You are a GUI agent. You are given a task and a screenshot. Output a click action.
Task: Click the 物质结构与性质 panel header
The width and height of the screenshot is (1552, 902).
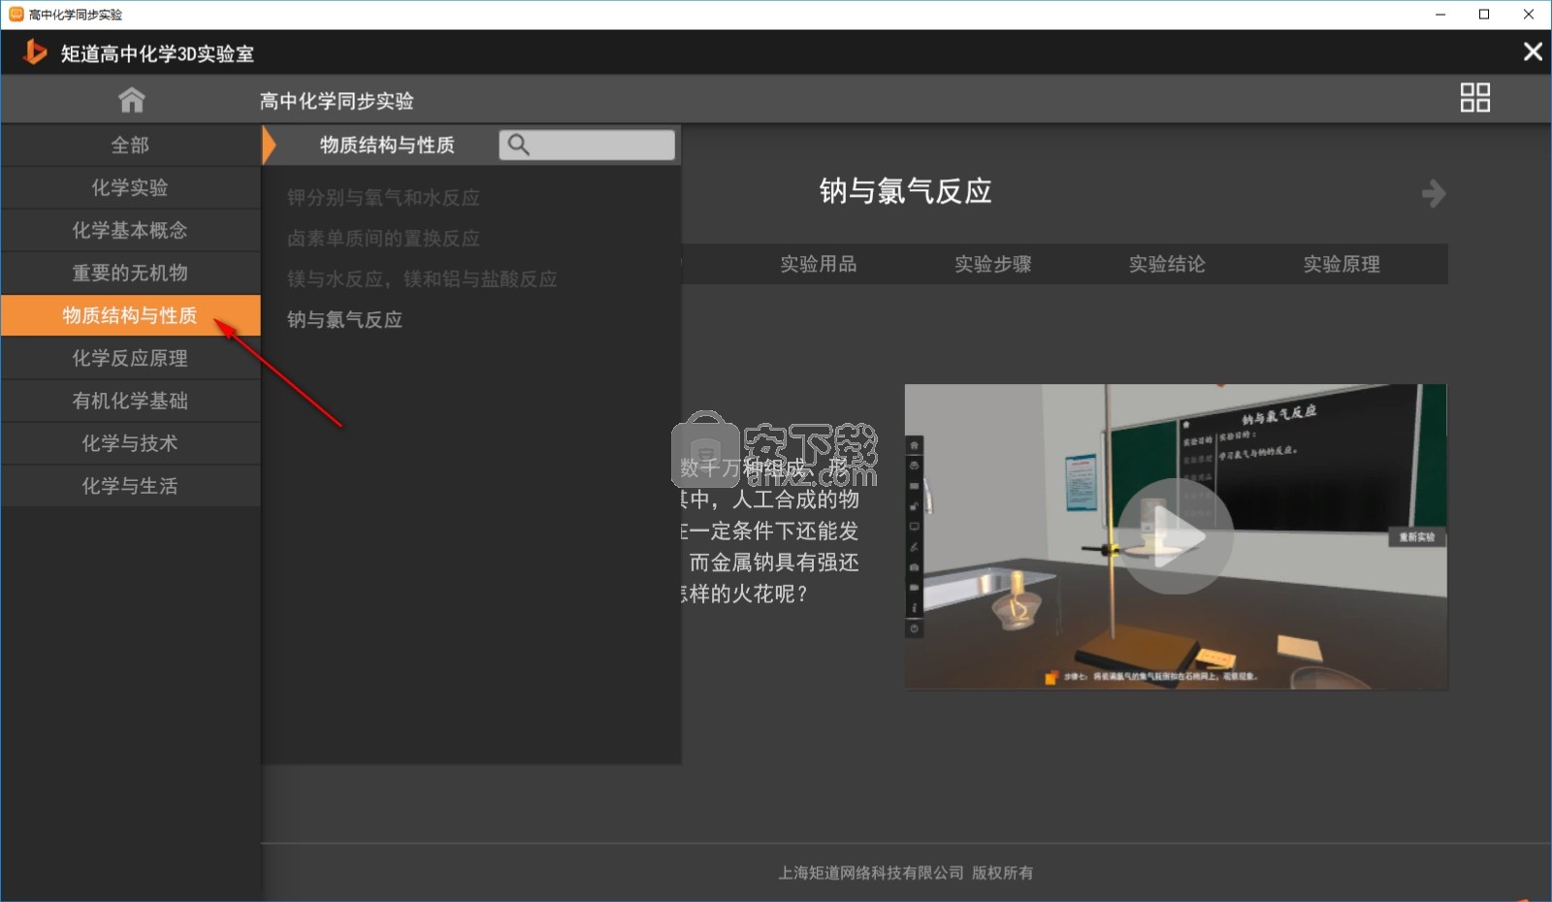coord(387,145)
